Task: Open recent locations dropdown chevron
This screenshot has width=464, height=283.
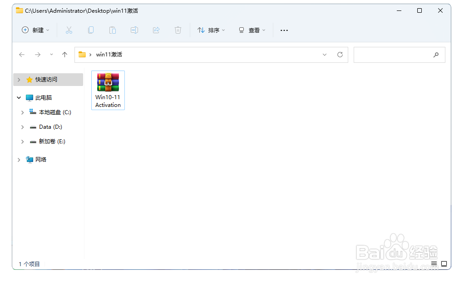Action: (51, 55)
